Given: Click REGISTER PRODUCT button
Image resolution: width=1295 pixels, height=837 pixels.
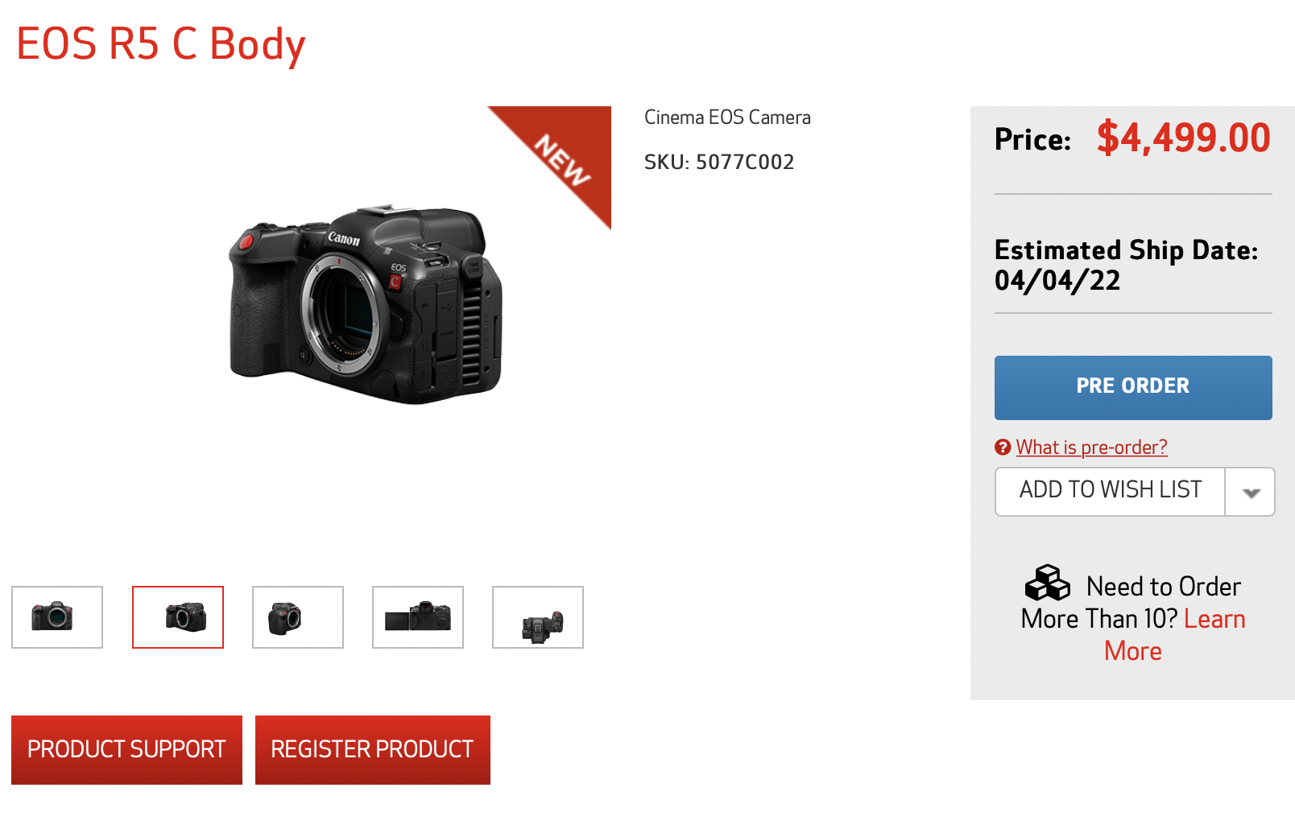Looking at the screenshot, I should coord(372,749).
